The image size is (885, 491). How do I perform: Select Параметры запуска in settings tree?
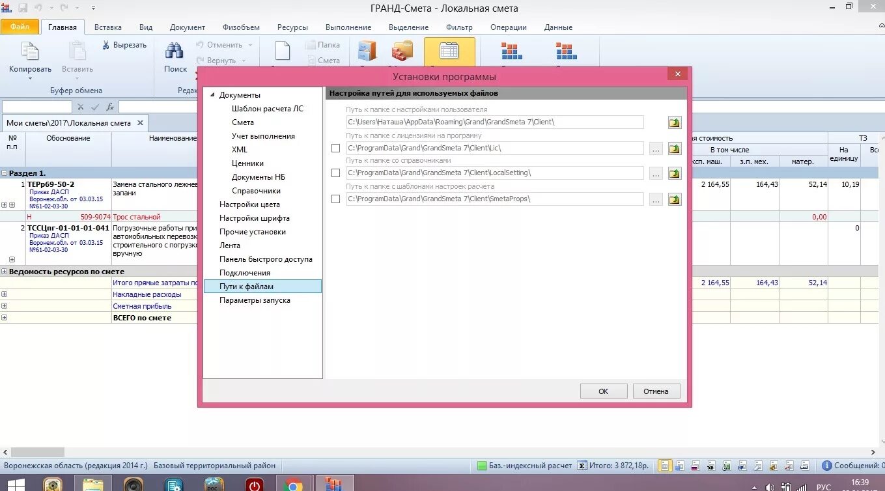255,300
